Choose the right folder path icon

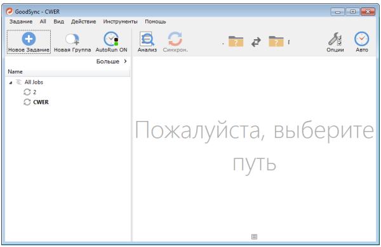[276, 41]
